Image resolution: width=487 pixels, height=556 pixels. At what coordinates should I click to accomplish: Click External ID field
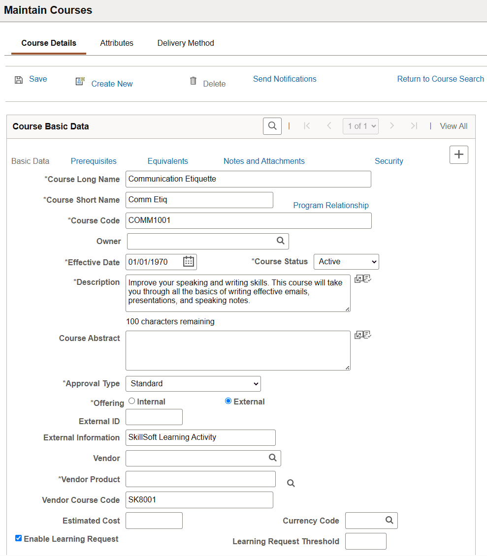point(154,417)
